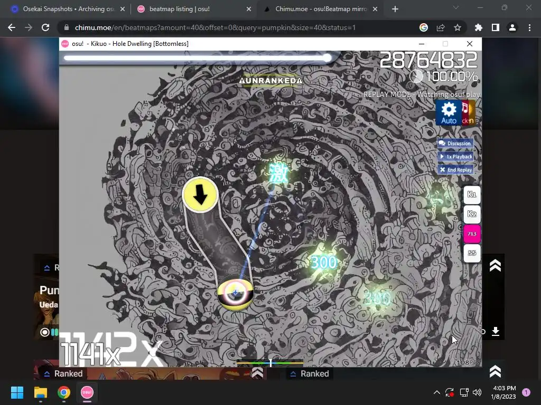This screenshot has height=405, width=541.
Task: Expand the upper beatmap card double chevron
Action: click(x=495, y=266)
